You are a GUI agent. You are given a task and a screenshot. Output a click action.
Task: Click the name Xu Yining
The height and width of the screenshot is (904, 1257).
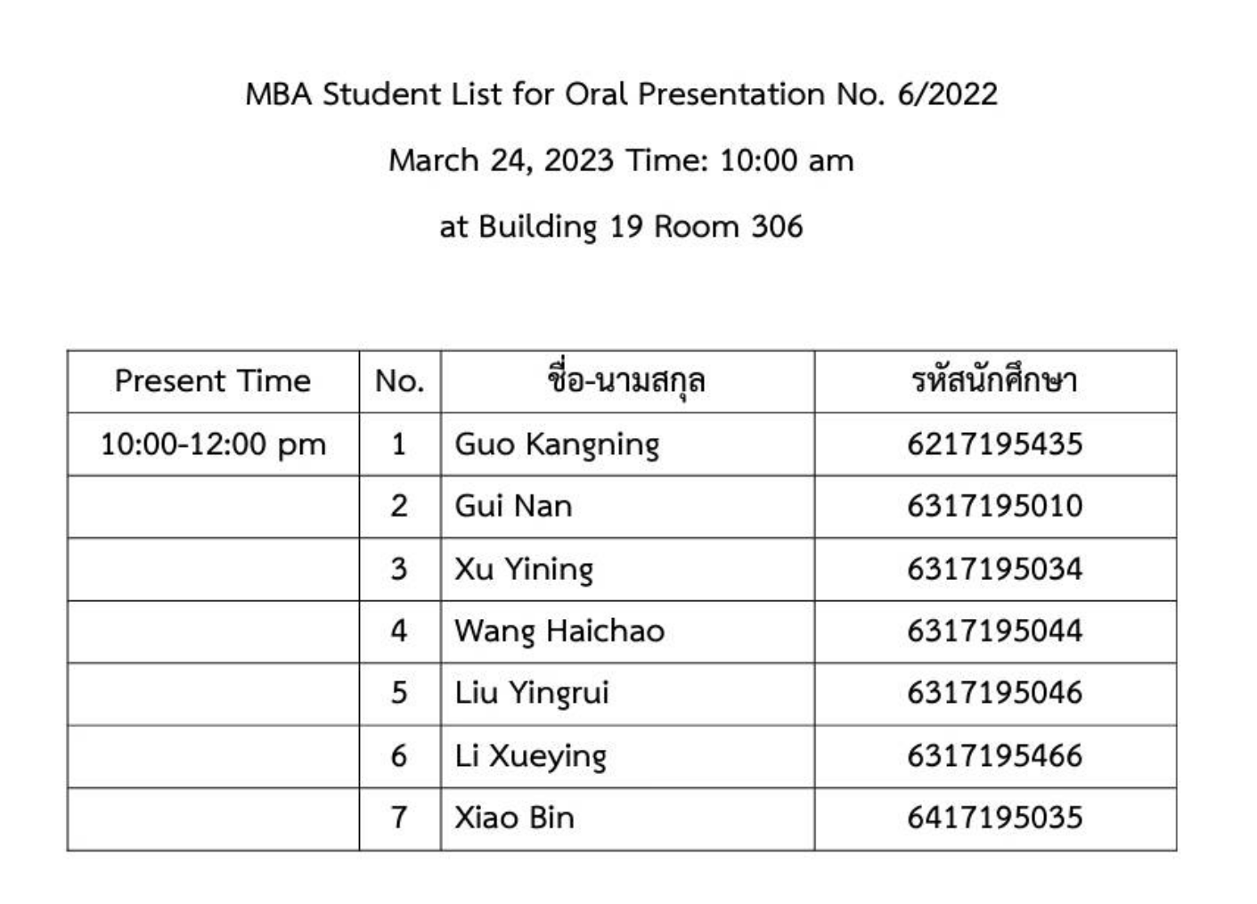tap(524, 569)
